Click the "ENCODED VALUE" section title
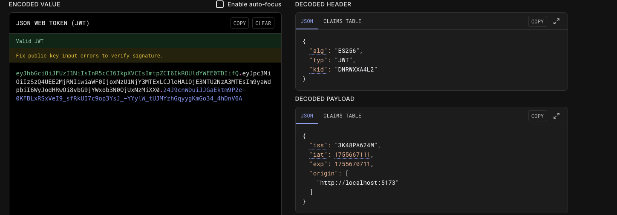 [35, 4]
